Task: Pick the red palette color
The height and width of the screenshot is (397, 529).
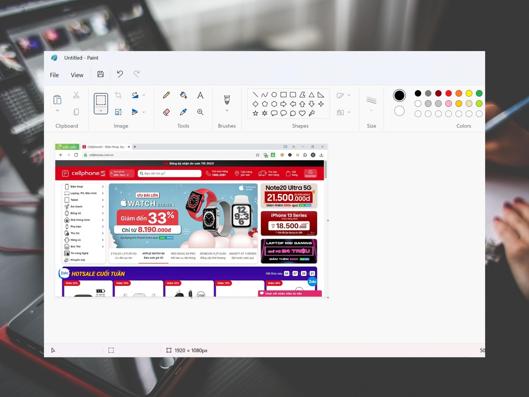Action: 448,93
